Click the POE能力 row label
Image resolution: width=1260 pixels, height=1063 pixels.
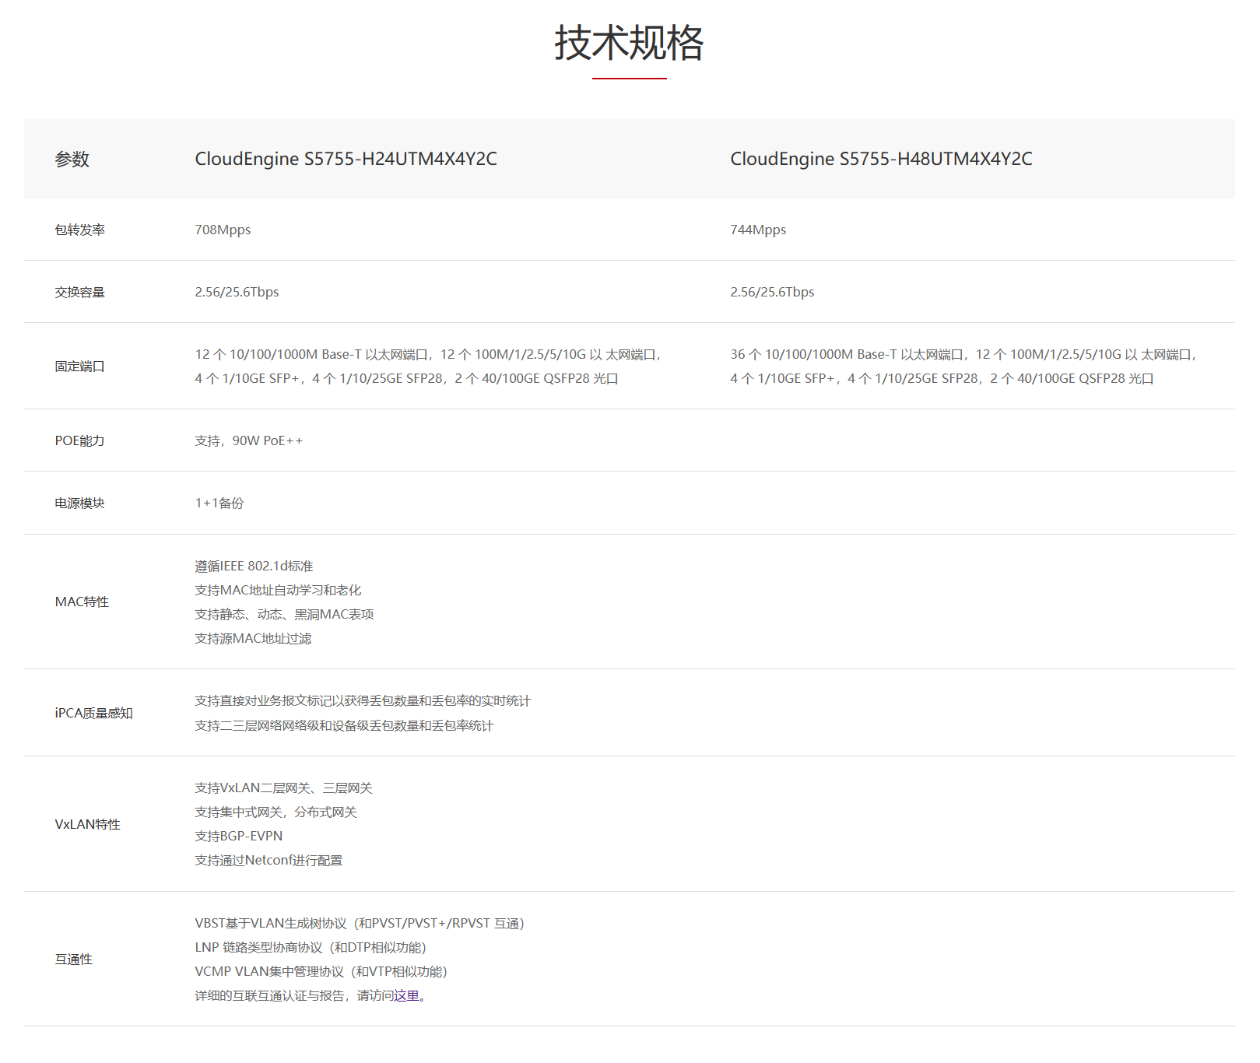point(79,440)
